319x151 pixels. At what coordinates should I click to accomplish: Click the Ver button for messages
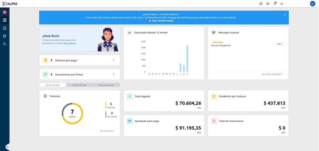point(280,44)
